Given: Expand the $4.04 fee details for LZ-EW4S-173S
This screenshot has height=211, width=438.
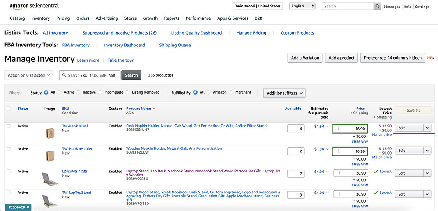Looking at the screenshot, I should [x=328, y=172].
